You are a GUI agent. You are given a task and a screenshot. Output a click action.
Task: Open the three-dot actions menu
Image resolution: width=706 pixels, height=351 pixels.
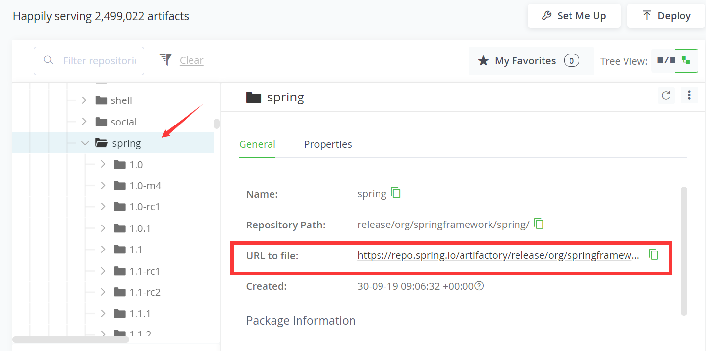(x=689, y=95)
